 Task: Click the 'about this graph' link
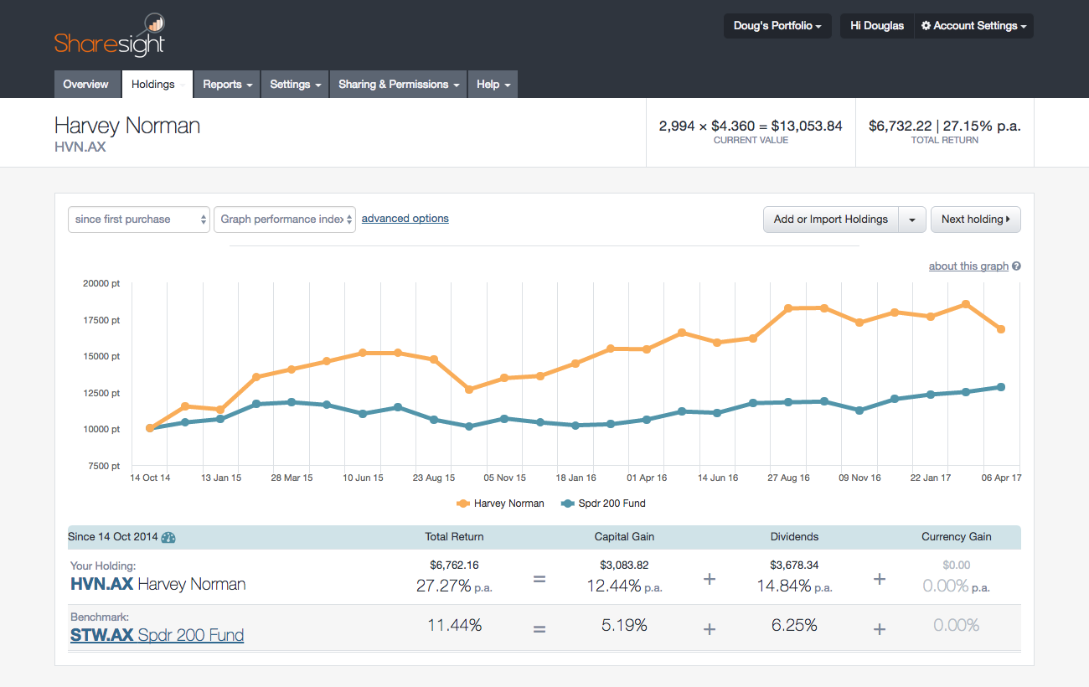[x=968, y=266]
